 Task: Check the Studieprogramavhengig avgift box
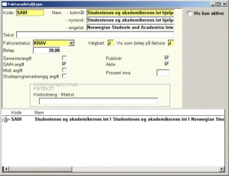pyautogui.click(x=64, y=76)
